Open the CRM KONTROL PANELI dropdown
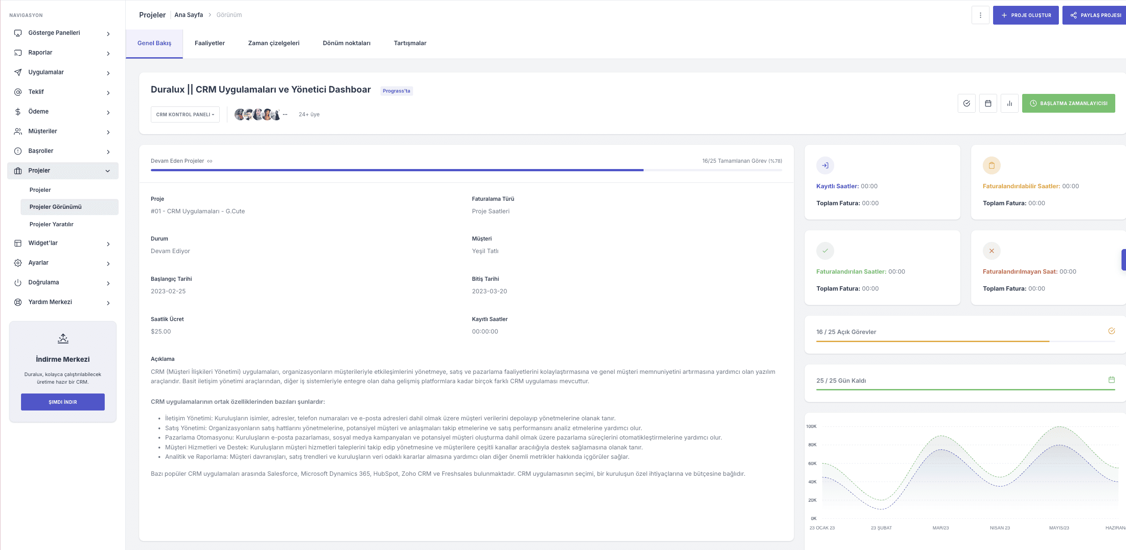This screenshot has width=1126, height=550. 185,114
